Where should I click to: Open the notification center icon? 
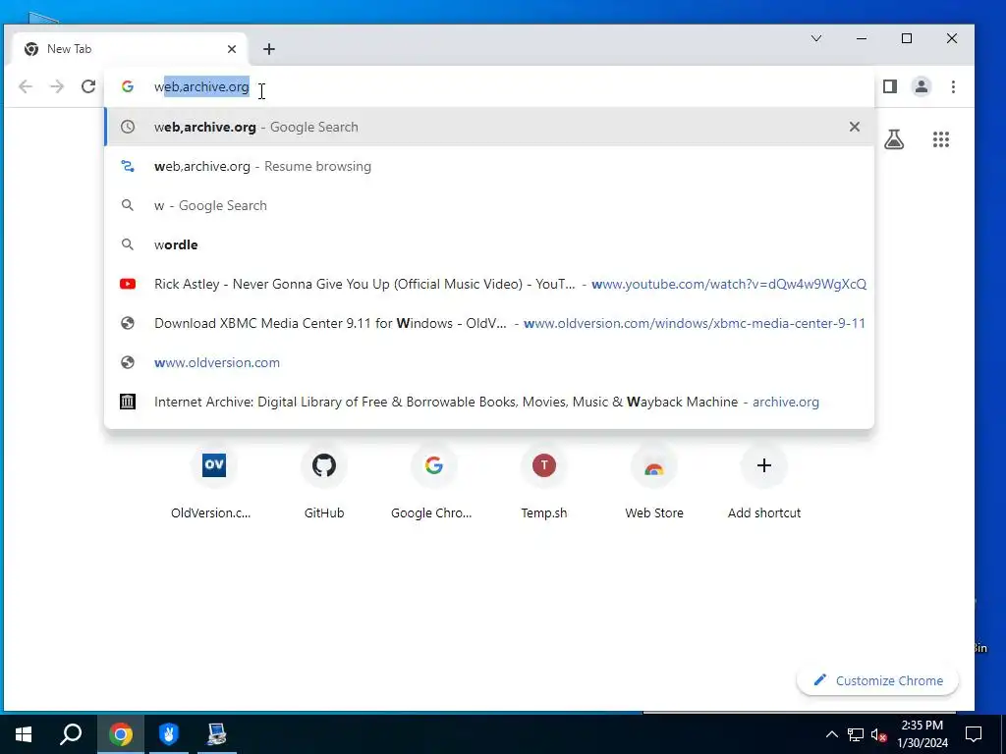coord(974,733)
